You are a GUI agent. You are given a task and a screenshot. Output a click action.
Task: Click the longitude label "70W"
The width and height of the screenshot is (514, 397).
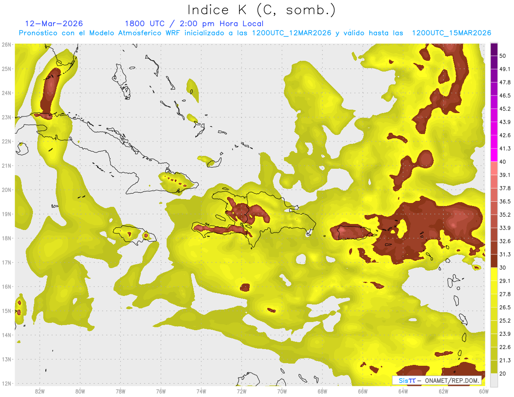coord(282,391)
